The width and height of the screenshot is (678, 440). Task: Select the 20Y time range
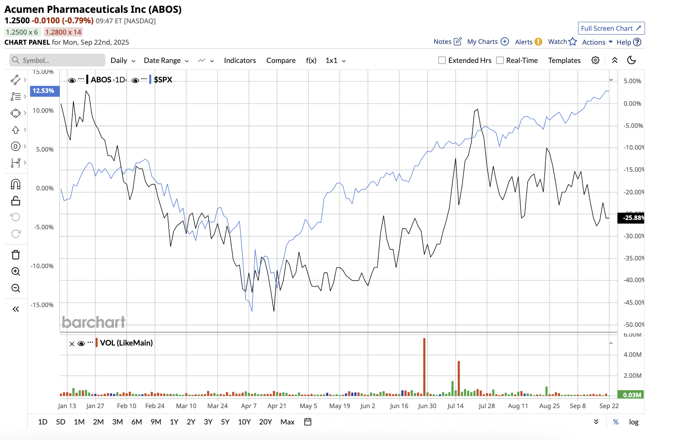point(266,422)
